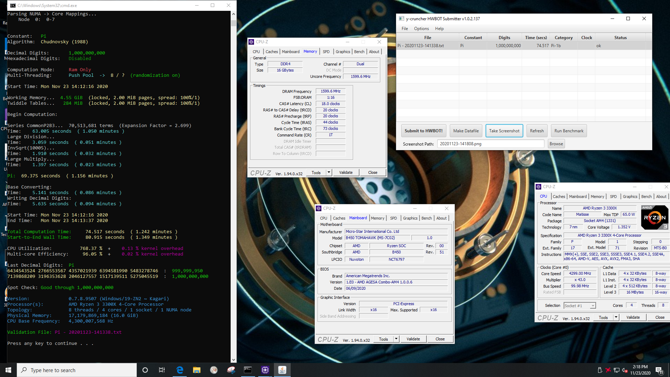Viewport: 670px width, 377px height.
Task: Click the AMD Ryzen 3 logo image
Action: [x=655, y=217]
